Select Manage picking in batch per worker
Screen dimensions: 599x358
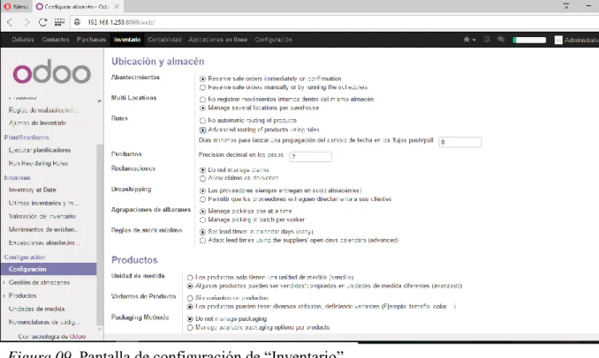[202, 220]
